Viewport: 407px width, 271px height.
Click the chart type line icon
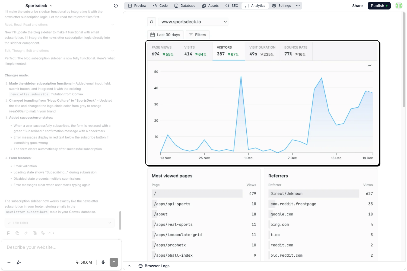[369, 66]
